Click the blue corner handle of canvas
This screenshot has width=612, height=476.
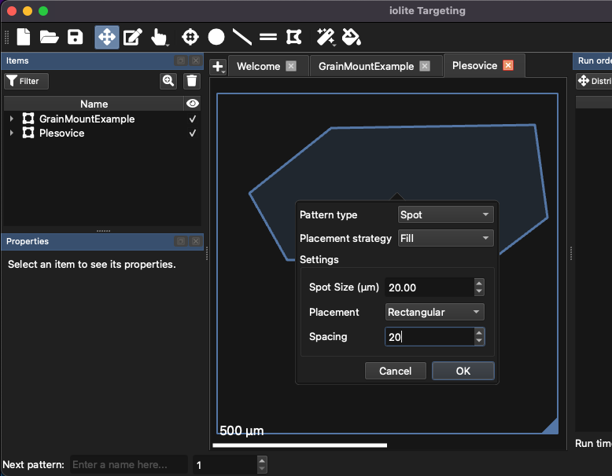(551, 426)
